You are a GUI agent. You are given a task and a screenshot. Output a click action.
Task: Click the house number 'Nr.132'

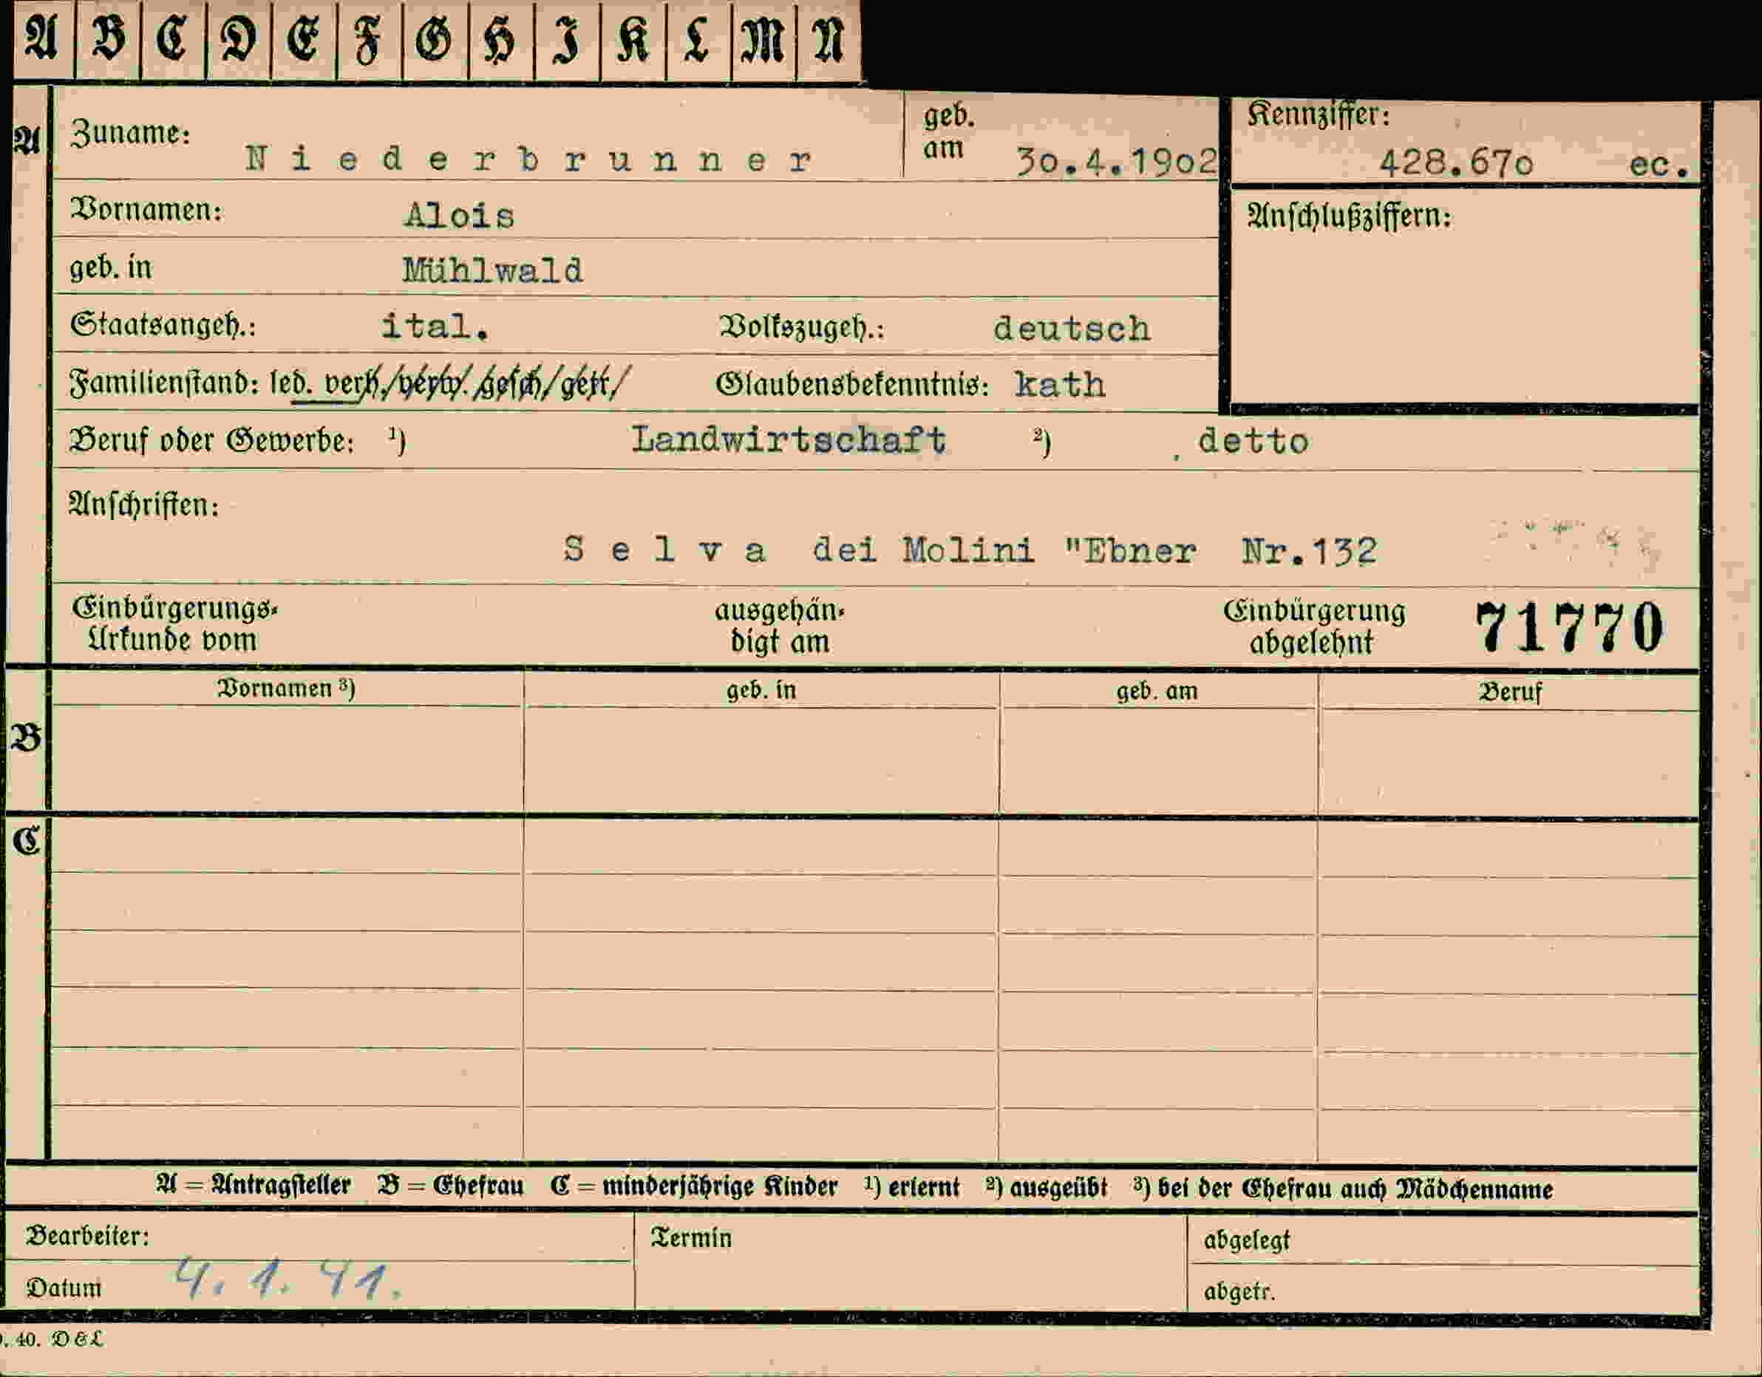tap(1310, 551)
